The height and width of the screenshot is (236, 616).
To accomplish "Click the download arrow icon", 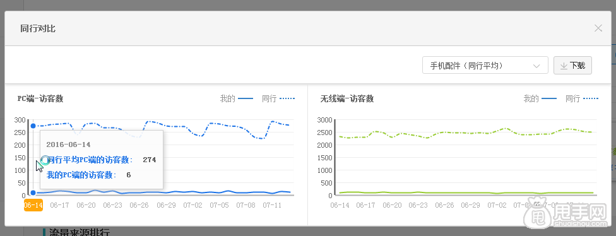I will (x=564, y=66).
